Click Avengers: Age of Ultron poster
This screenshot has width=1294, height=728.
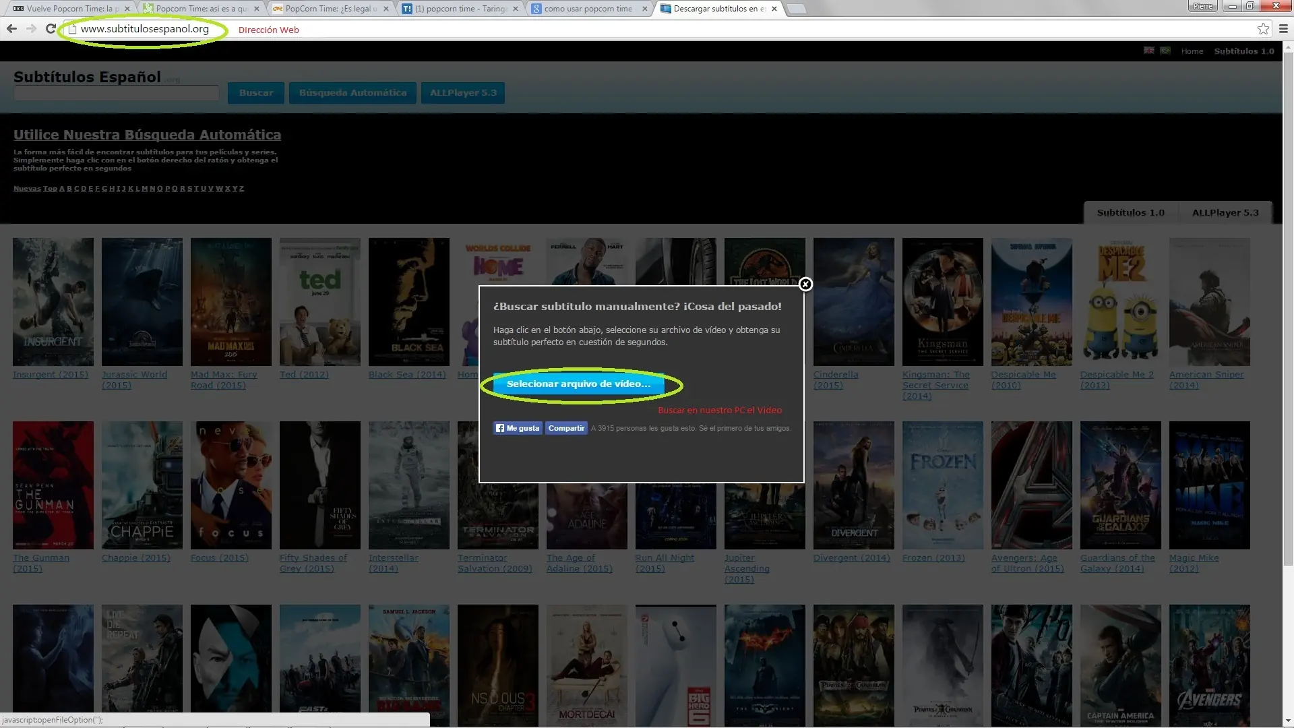tap(1032, 485)
